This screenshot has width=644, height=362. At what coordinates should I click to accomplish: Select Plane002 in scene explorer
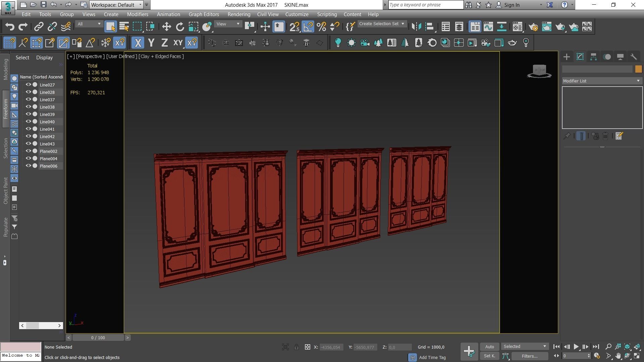click(48, 152)
